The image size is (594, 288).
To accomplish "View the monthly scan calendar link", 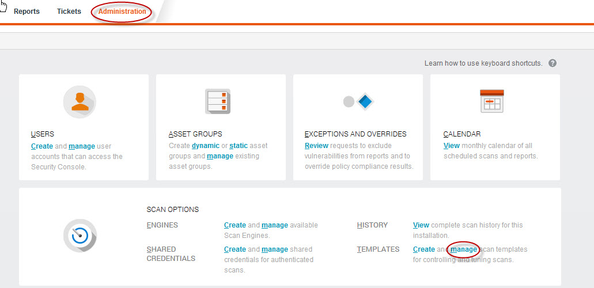I will 452,146.
